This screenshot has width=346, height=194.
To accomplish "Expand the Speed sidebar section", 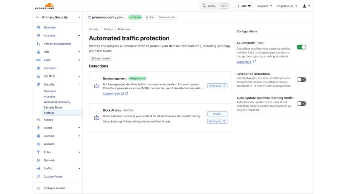I will click(x=79, y=128).
